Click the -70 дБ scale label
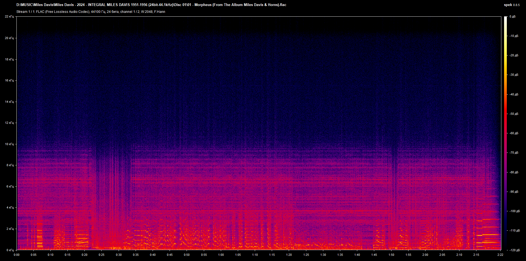 514,153
